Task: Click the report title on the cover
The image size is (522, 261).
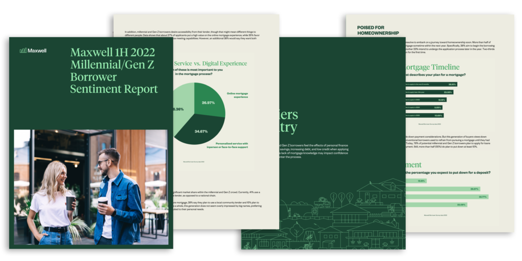Action: 114,71
